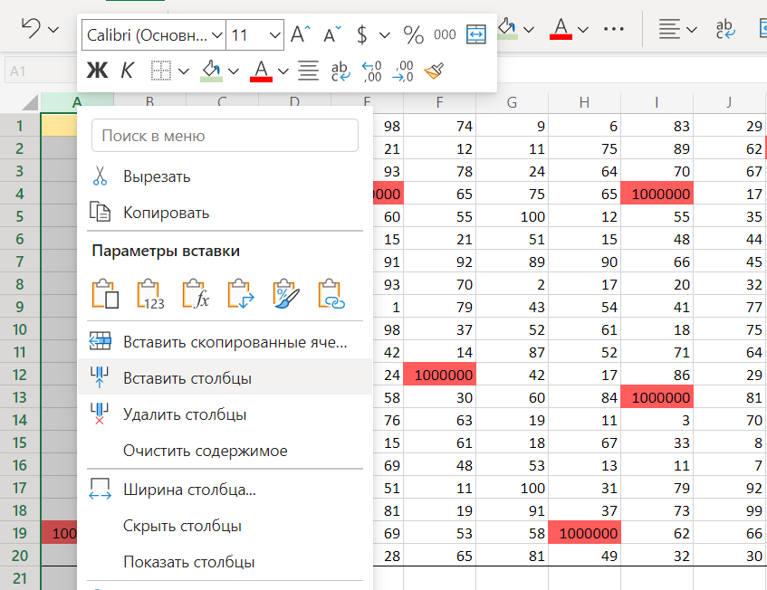Viewport: 767px width, 590px height.
Task: Paste values only using the 123 icon
Action: pyautogui.click(x=150, y=295)
